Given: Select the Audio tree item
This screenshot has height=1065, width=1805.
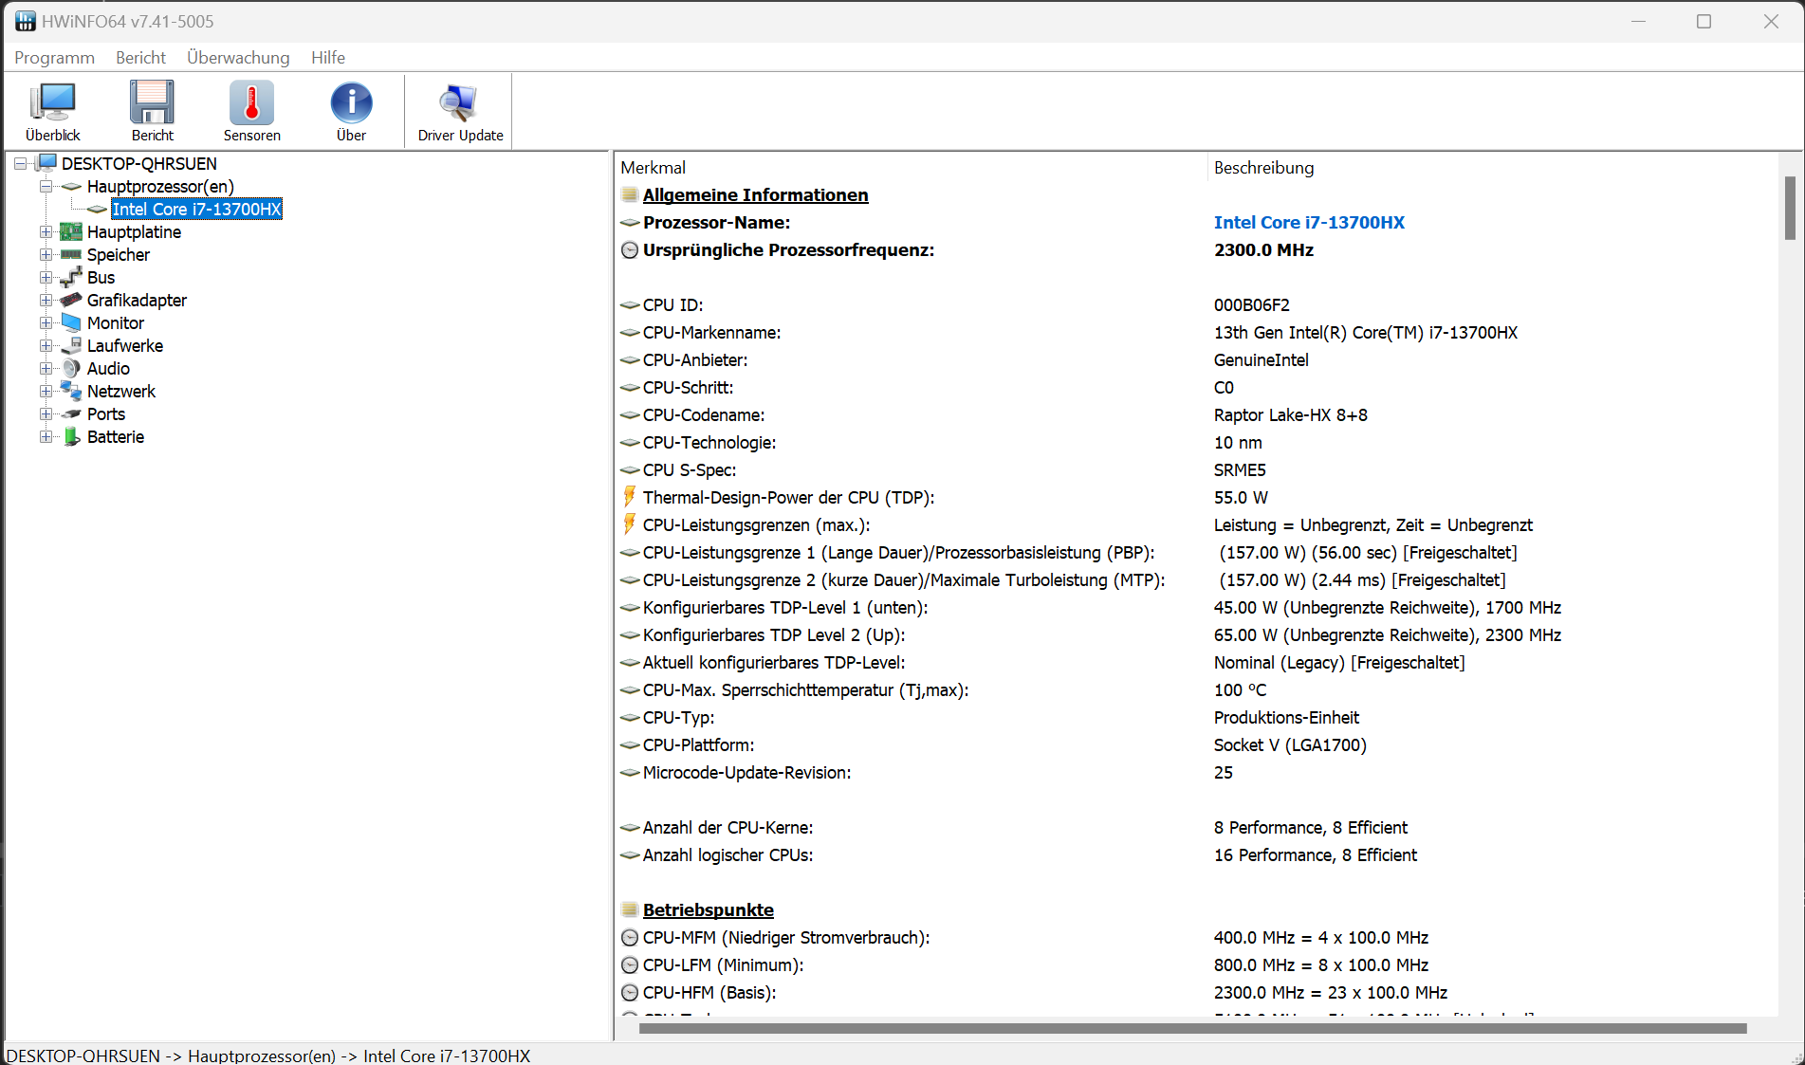Looking at the screenshot, I should (108, 369).
